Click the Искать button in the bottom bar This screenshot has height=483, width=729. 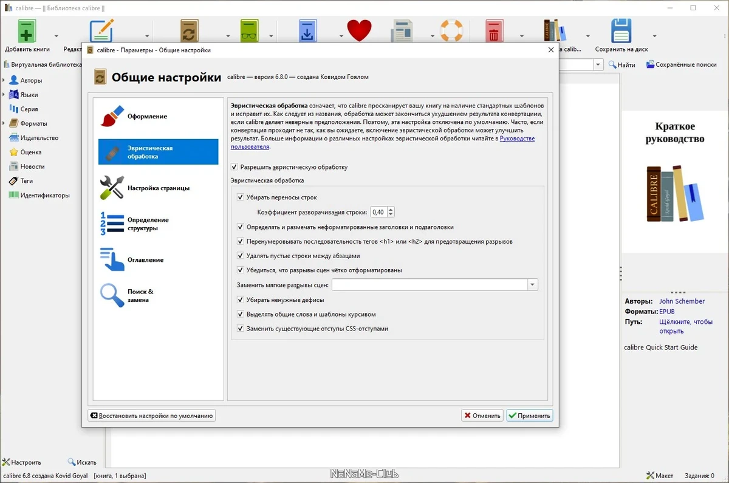82,462
